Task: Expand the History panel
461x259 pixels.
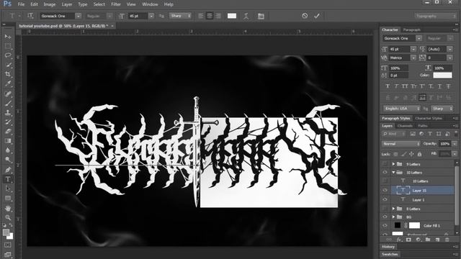Action: 388,247
